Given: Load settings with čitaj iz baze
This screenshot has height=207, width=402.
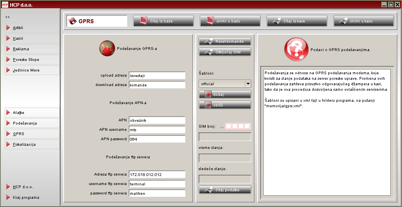Looking at the screenshot, I should (x=163, y=21).
